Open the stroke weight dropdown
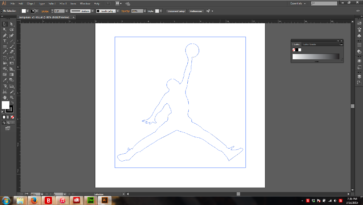 point(67,11)
